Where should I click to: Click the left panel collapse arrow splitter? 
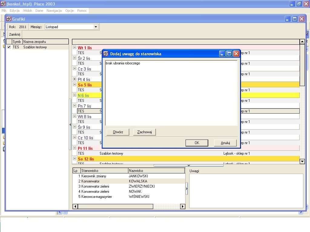click(70, 124)
